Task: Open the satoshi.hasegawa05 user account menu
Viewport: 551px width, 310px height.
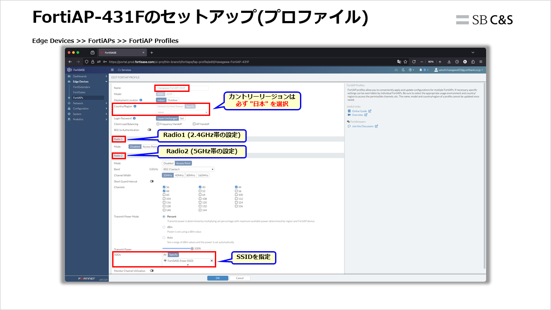Action: point(459,70)
